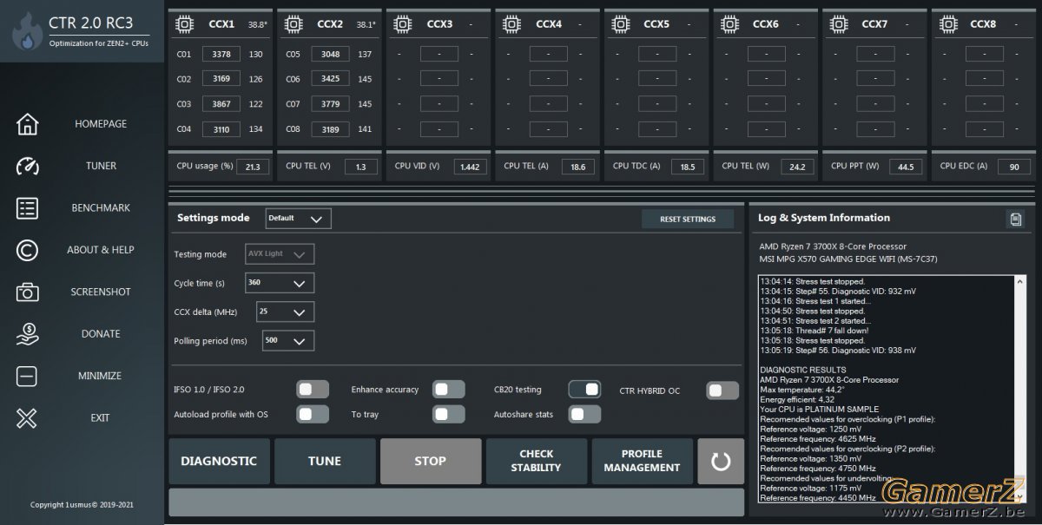Select SCREENSHOT in the sidebar
1042x525 pixels.
tap(101, 292)
